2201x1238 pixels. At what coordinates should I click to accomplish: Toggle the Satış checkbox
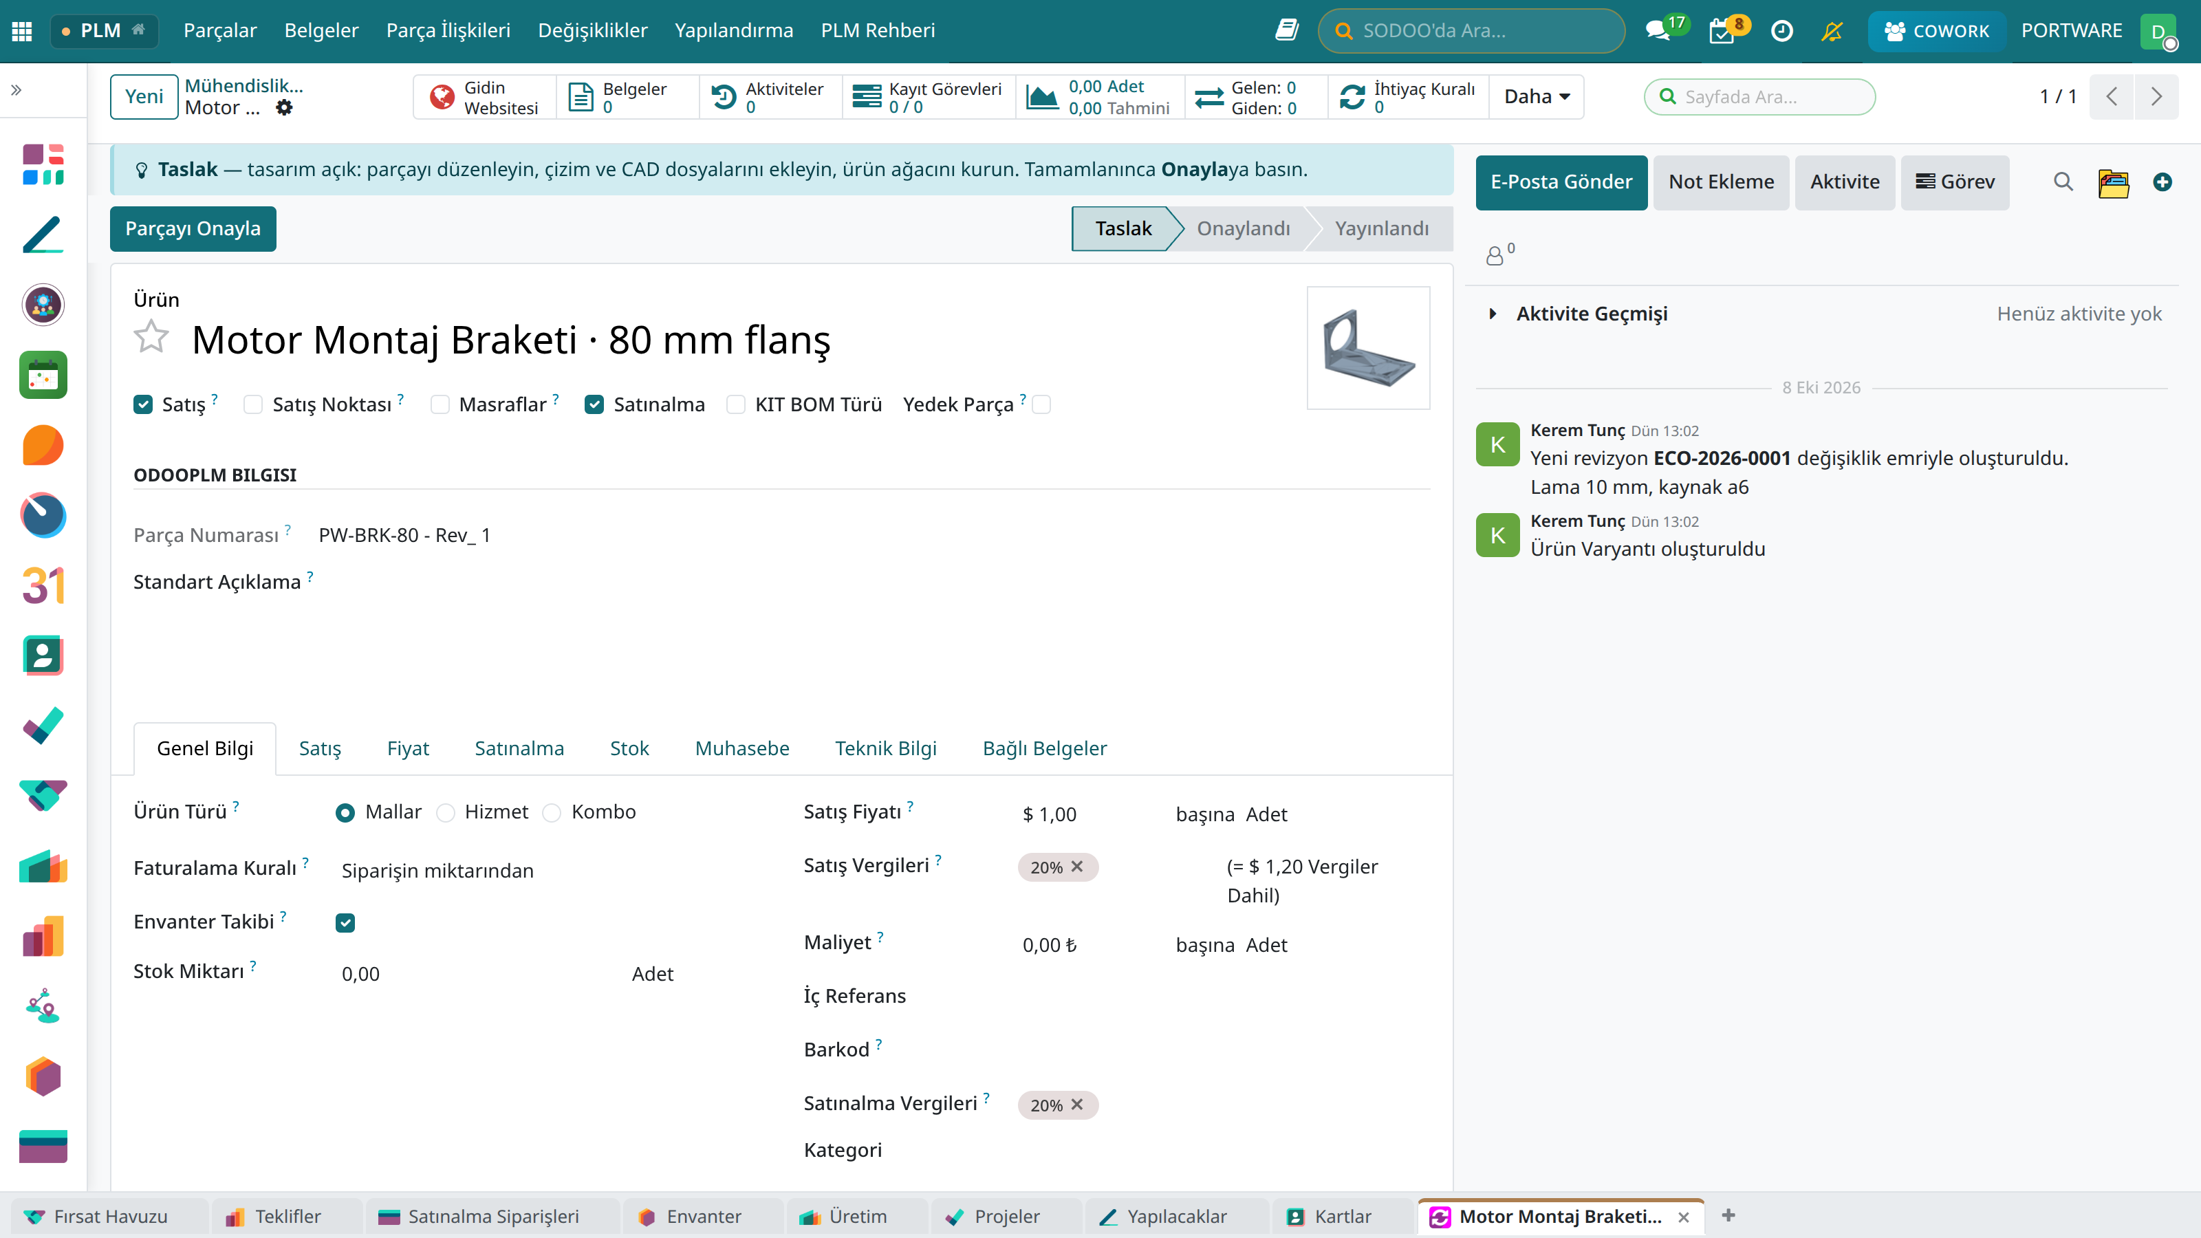(142, 404)
